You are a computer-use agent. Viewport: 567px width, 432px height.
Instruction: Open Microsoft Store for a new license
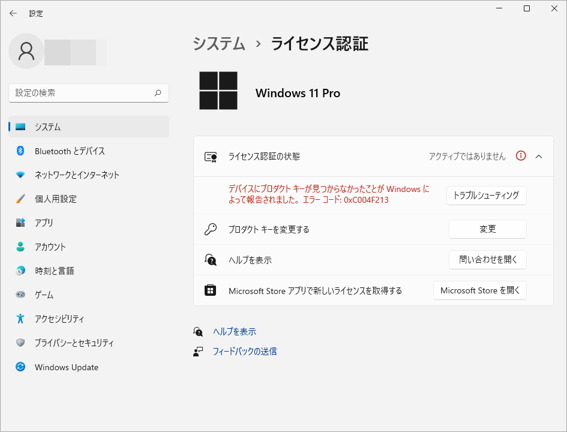tap(479, 290)
